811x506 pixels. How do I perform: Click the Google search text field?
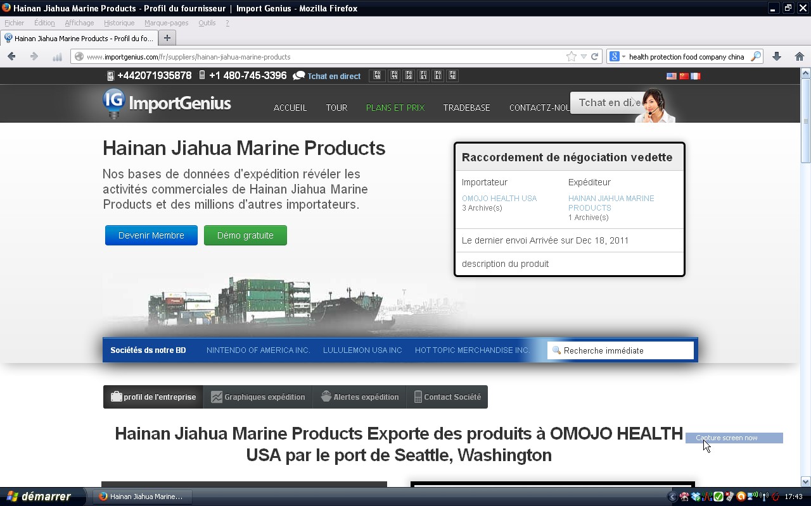pos(687,56)
